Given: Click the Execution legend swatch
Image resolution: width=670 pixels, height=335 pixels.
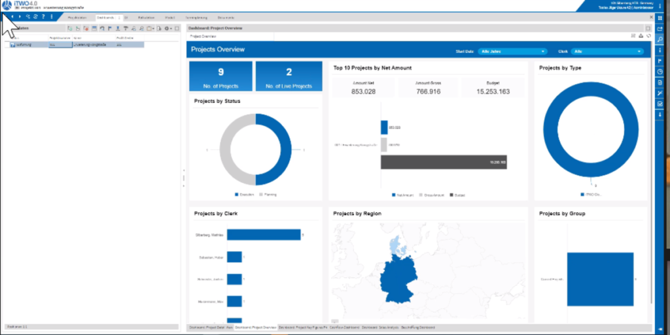Looking at the screenshot, I should 237,195.
